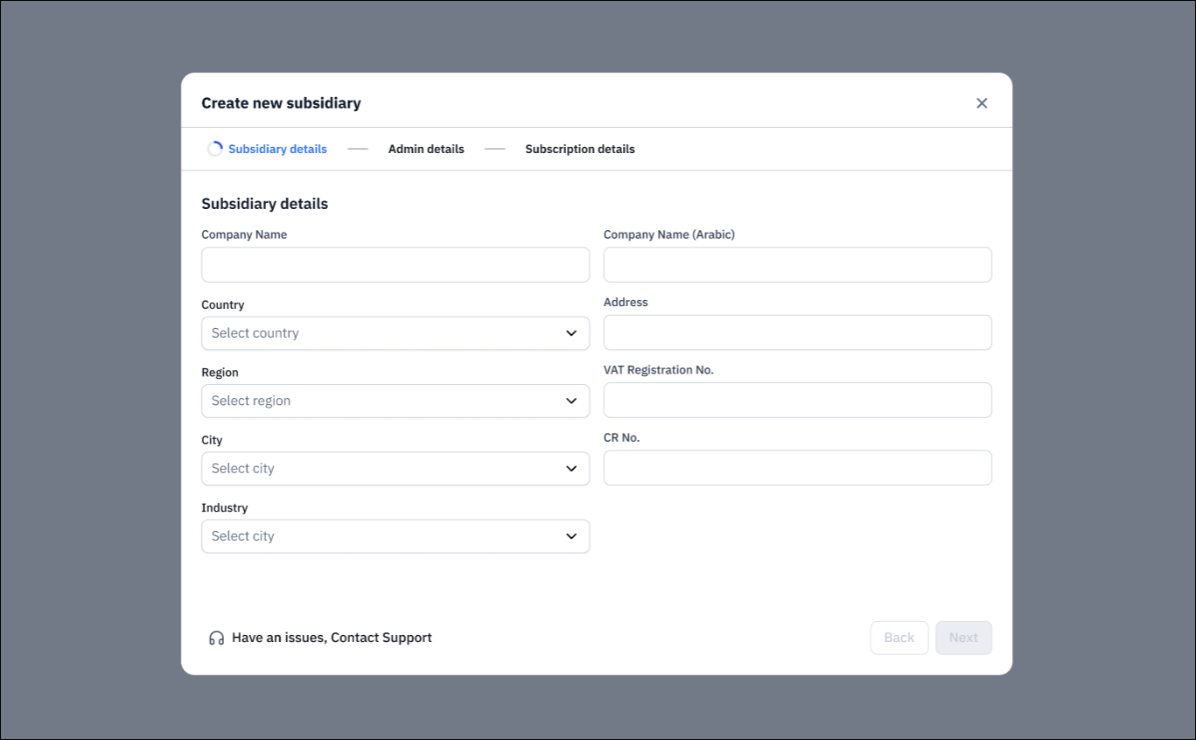Switch to the Subscription details step
This screenshot has height=740, width=1196.
pos(579,149)
